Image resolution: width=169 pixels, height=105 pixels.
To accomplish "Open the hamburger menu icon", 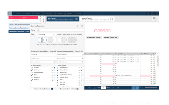I will coord(10,14).
